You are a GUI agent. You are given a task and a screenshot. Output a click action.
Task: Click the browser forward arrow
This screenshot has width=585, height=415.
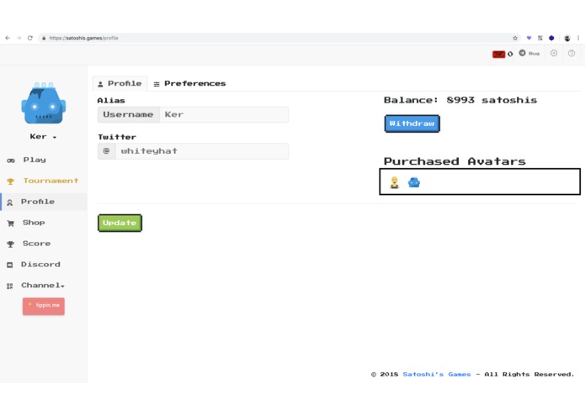coord(19,38)
